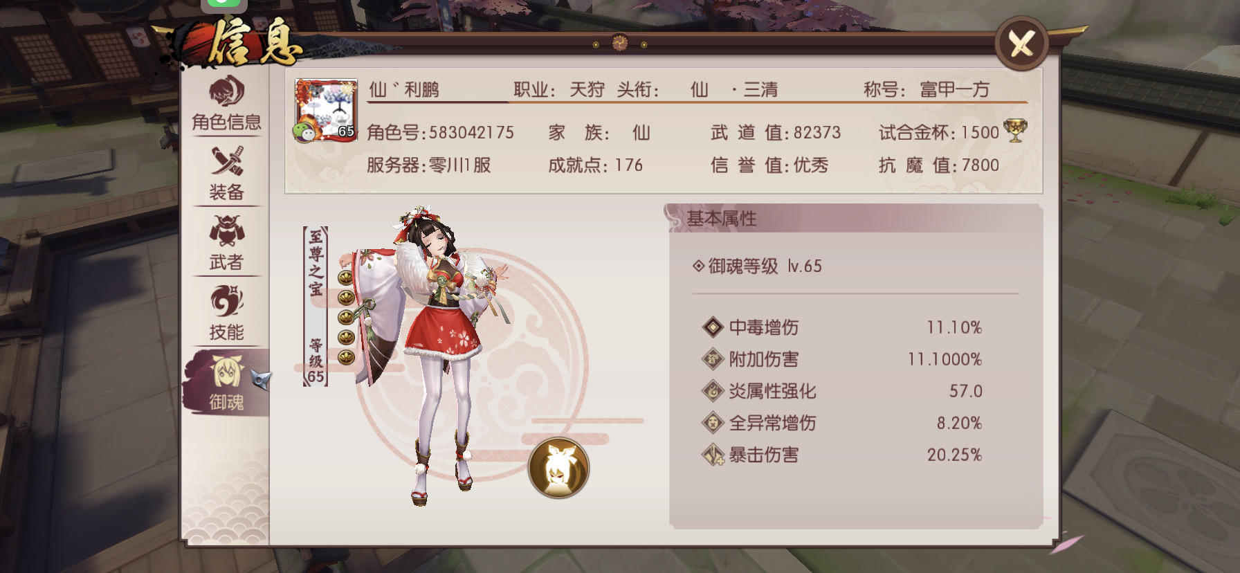Switch to the 装备 tab
This screenshot has width=1240, height=573.
point(226,174)
